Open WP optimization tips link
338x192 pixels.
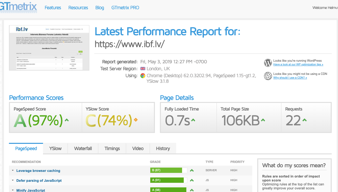click(x=298, y=65)
